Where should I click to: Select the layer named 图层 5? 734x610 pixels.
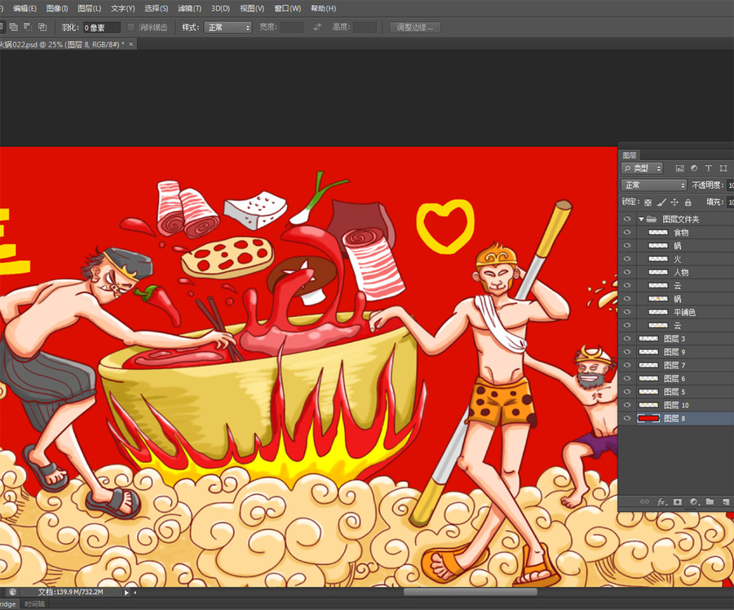click(x=676, y=391)
